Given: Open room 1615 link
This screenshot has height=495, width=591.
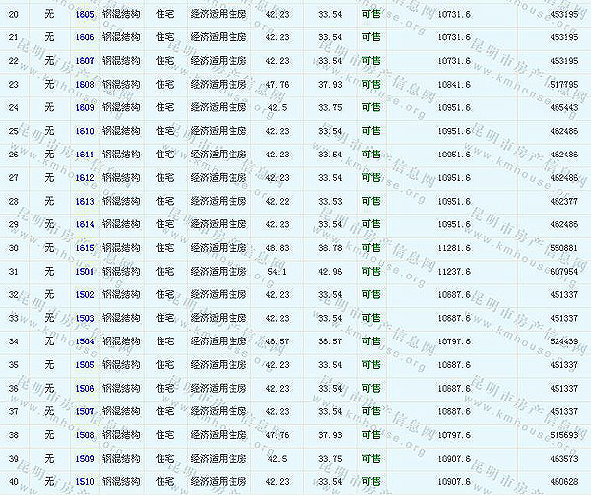Looking at the screenshot, I should click(x=85, y=248).
